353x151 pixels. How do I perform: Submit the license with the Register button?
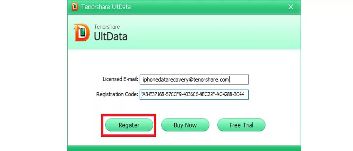click(x=129, y=125)
